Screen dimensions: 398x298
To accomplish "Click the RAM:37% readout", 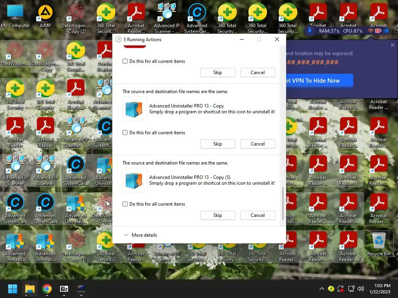I will 329,31.
